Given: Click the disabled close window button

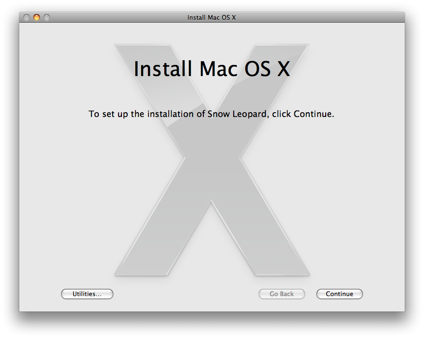Looking at the screenshot, I should pos(27,17).
